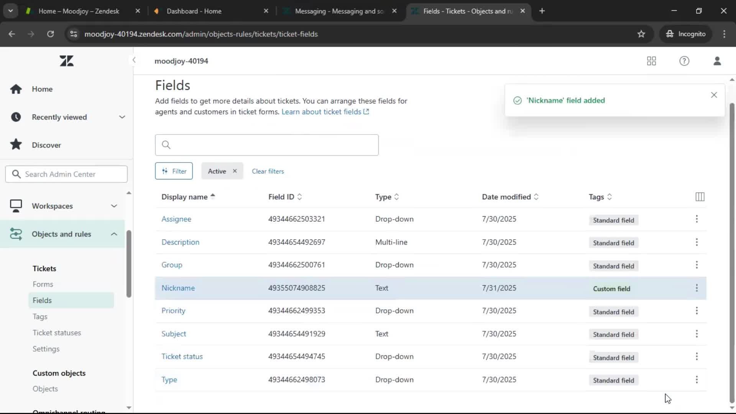Click the sidebar navigation scrollbar
The image size is (736, 414).
(x=129, y=264)
